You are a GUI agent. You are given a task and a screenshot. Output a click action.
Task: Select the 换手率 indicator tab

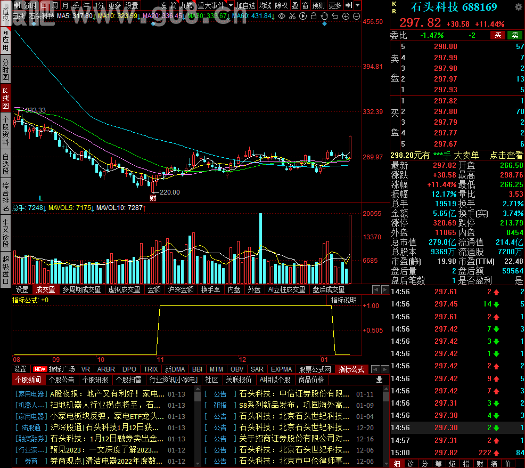(211, 289)
